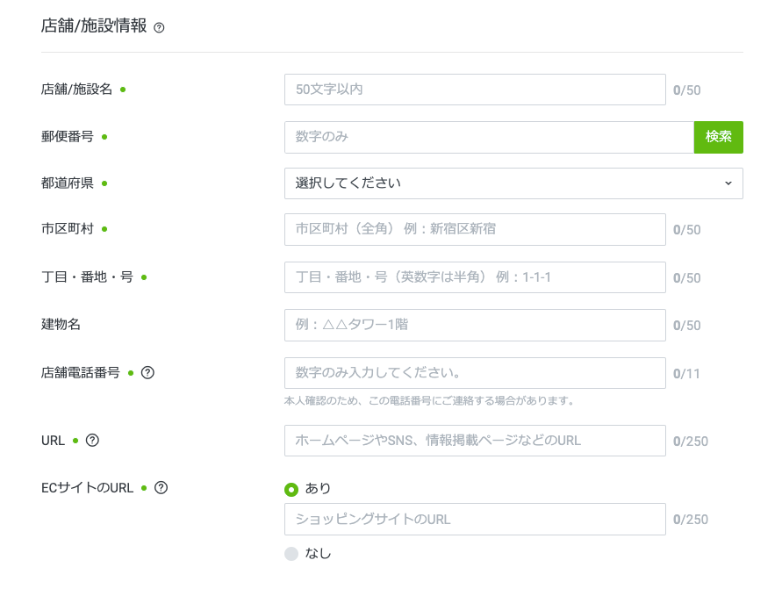The height and width of the screenshot is (596, 782).
Task: Click help icon next to 店舗電話番号
Action: tap(147, 372)
